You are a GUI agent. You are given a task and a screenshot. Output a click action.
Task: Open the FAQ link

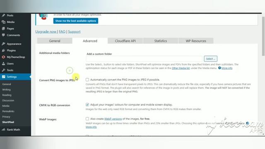pyautogui.click(x=62, y=31)
